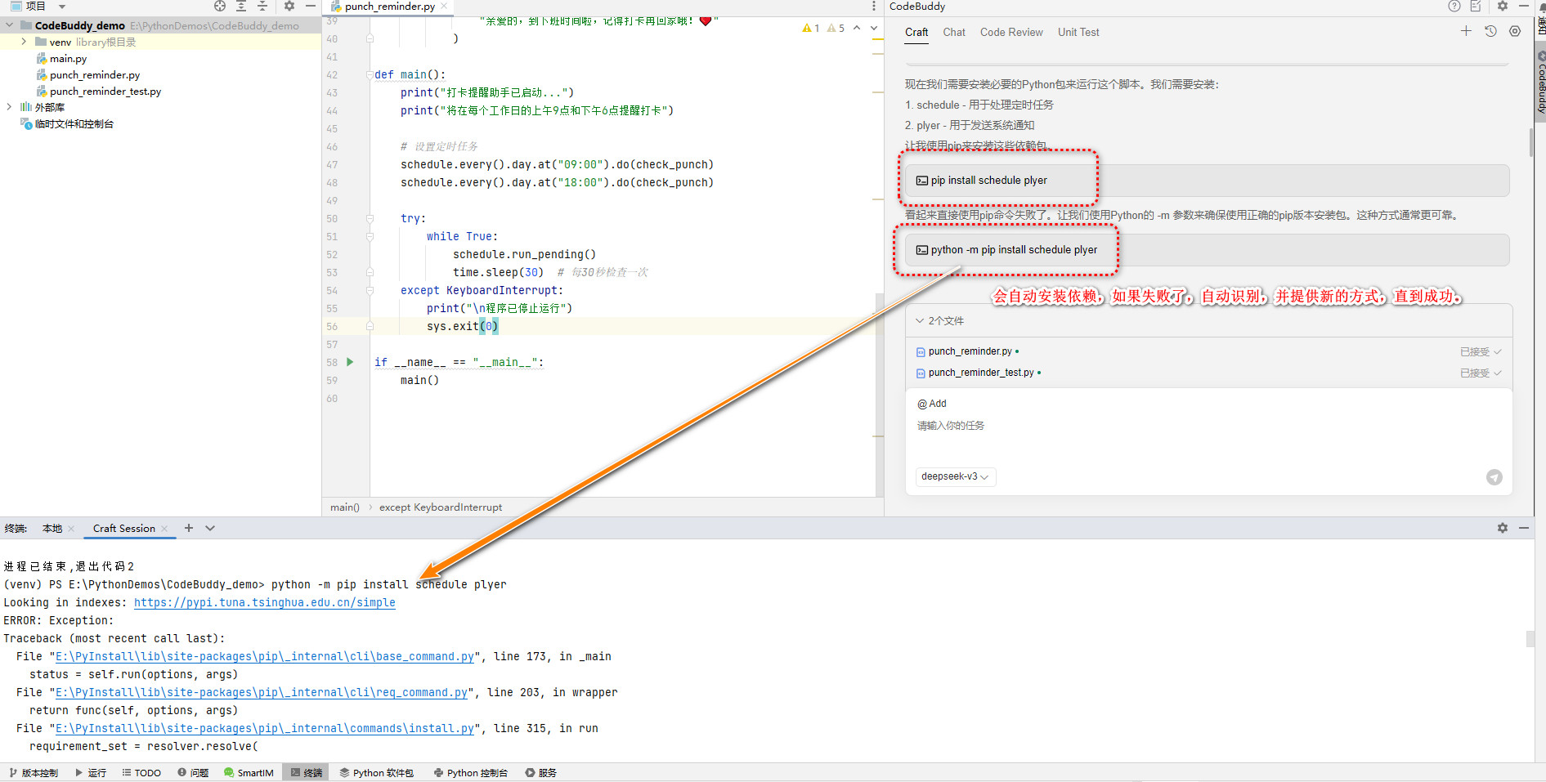Click the @ Add attachment button

point(931,403)
